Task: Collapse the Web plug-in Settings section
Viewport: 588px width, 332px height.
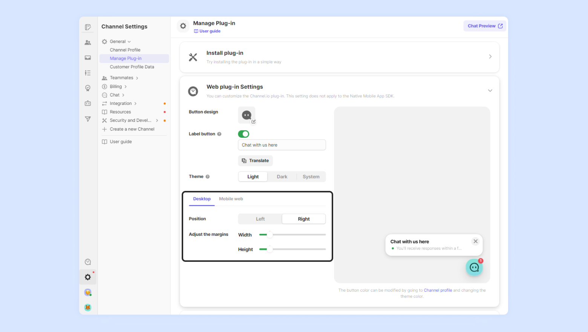Action: (490, 91)
